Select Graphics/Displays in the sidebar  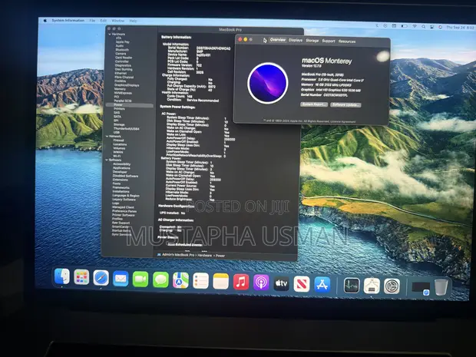coord(127,85)
